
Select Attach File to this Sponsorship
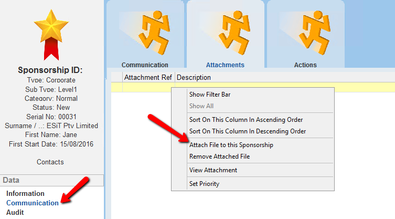(x=231, y=144)
